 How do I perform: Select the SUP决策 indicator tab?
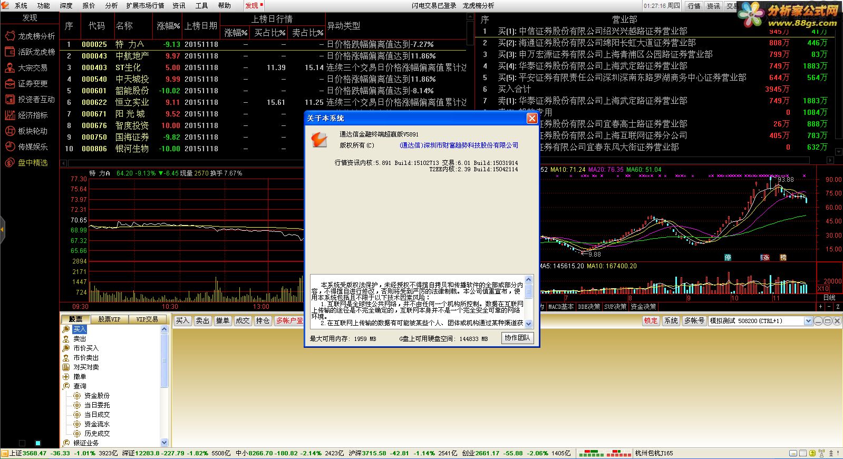click(616, 307)
